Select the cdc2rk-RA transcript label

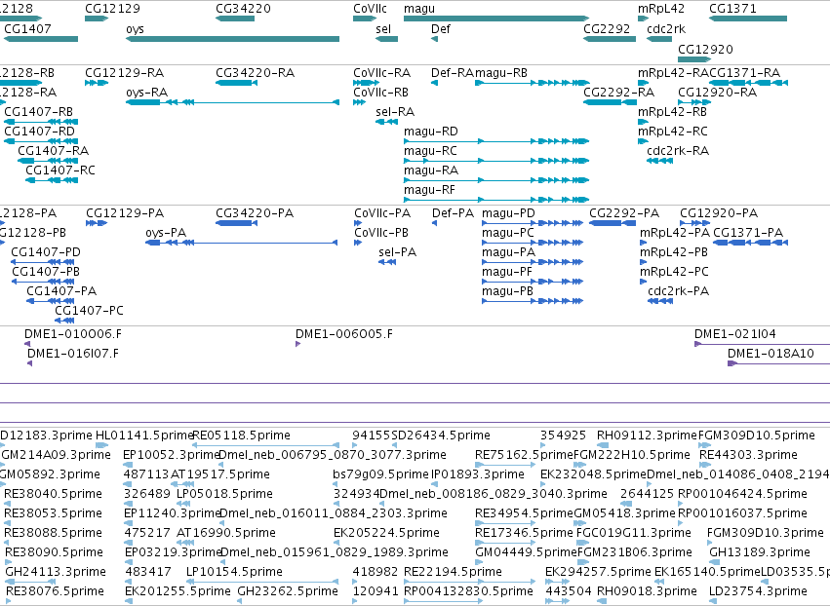click(x=678, y=151)
